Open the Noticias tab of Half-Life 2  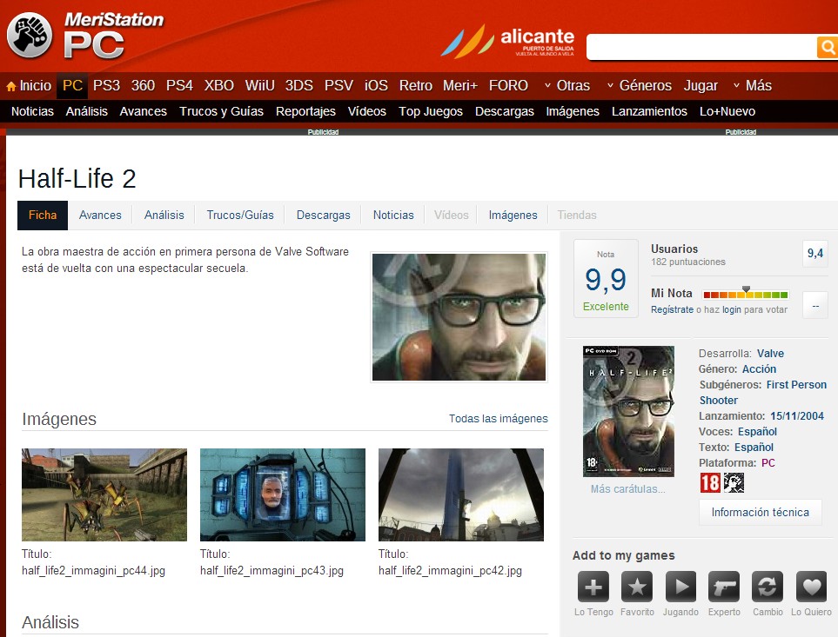pyautogui.click(x=393, y=215)
